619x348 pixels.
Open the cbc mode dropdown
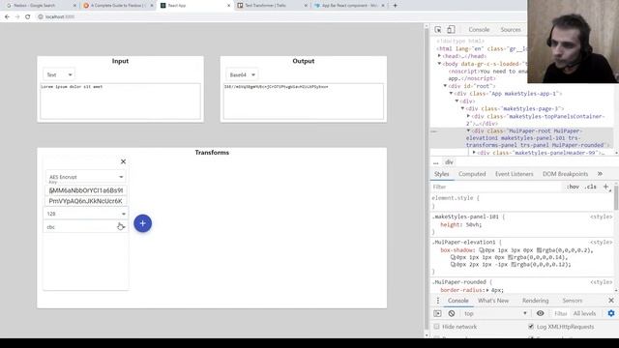click(85, 227)
